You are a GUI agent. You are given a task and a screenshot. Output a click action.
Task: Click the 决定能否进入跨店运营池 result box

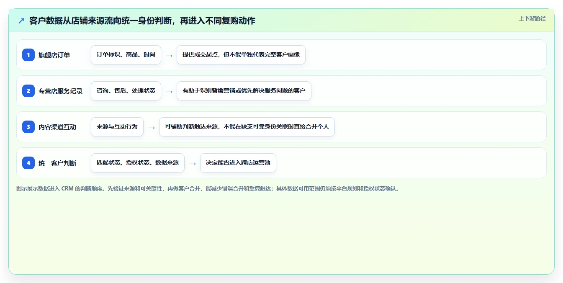click(x=238, y=163)
